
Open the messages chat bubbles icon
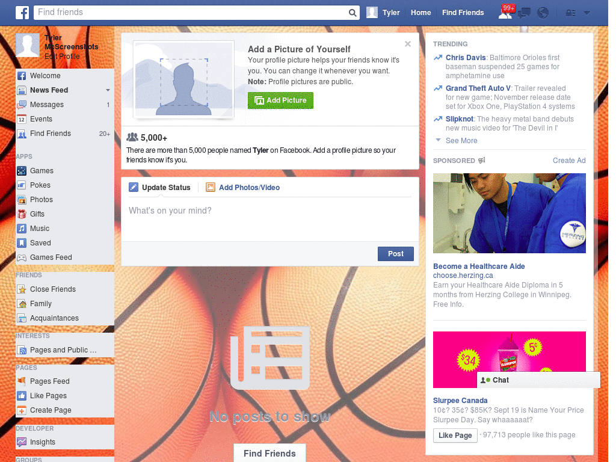(x=524, y=13)
